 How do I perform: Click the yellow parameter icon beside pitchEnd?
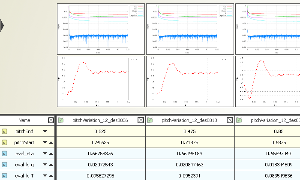coord(4,131)
